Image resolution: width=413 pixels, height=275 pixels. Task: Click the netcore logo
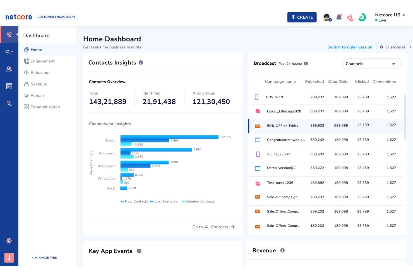pos(19,17)
